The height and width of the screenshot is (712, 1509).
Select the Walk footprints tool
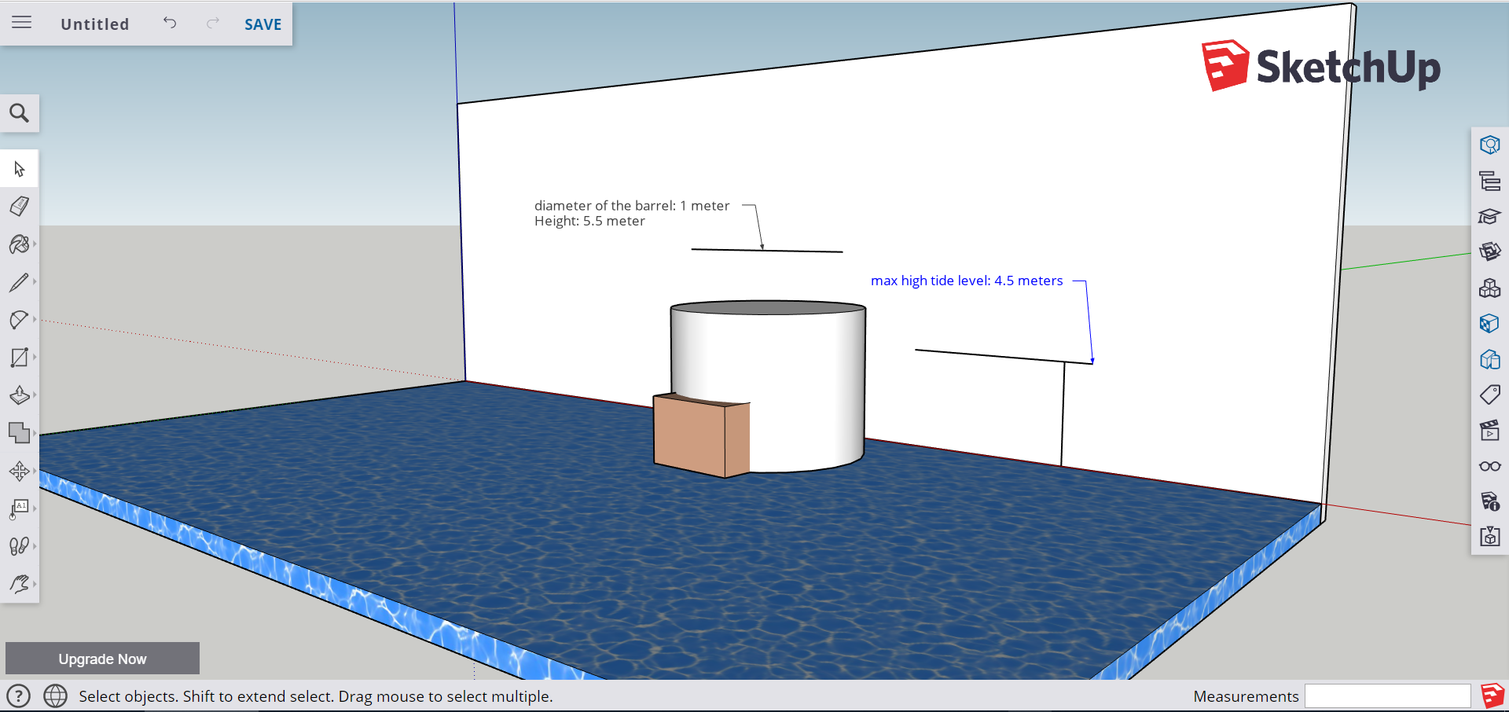tap(19, 546)
